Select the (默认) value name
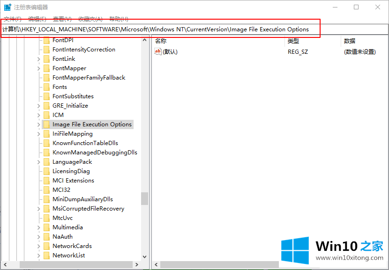The image size is (389, 270). [170, 52]
